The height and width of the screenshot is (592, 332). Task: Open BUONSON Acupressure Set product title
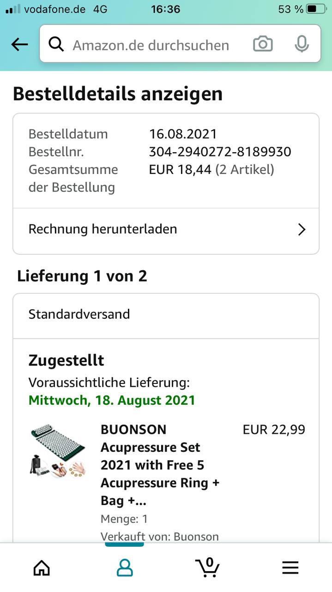(160, 464)
